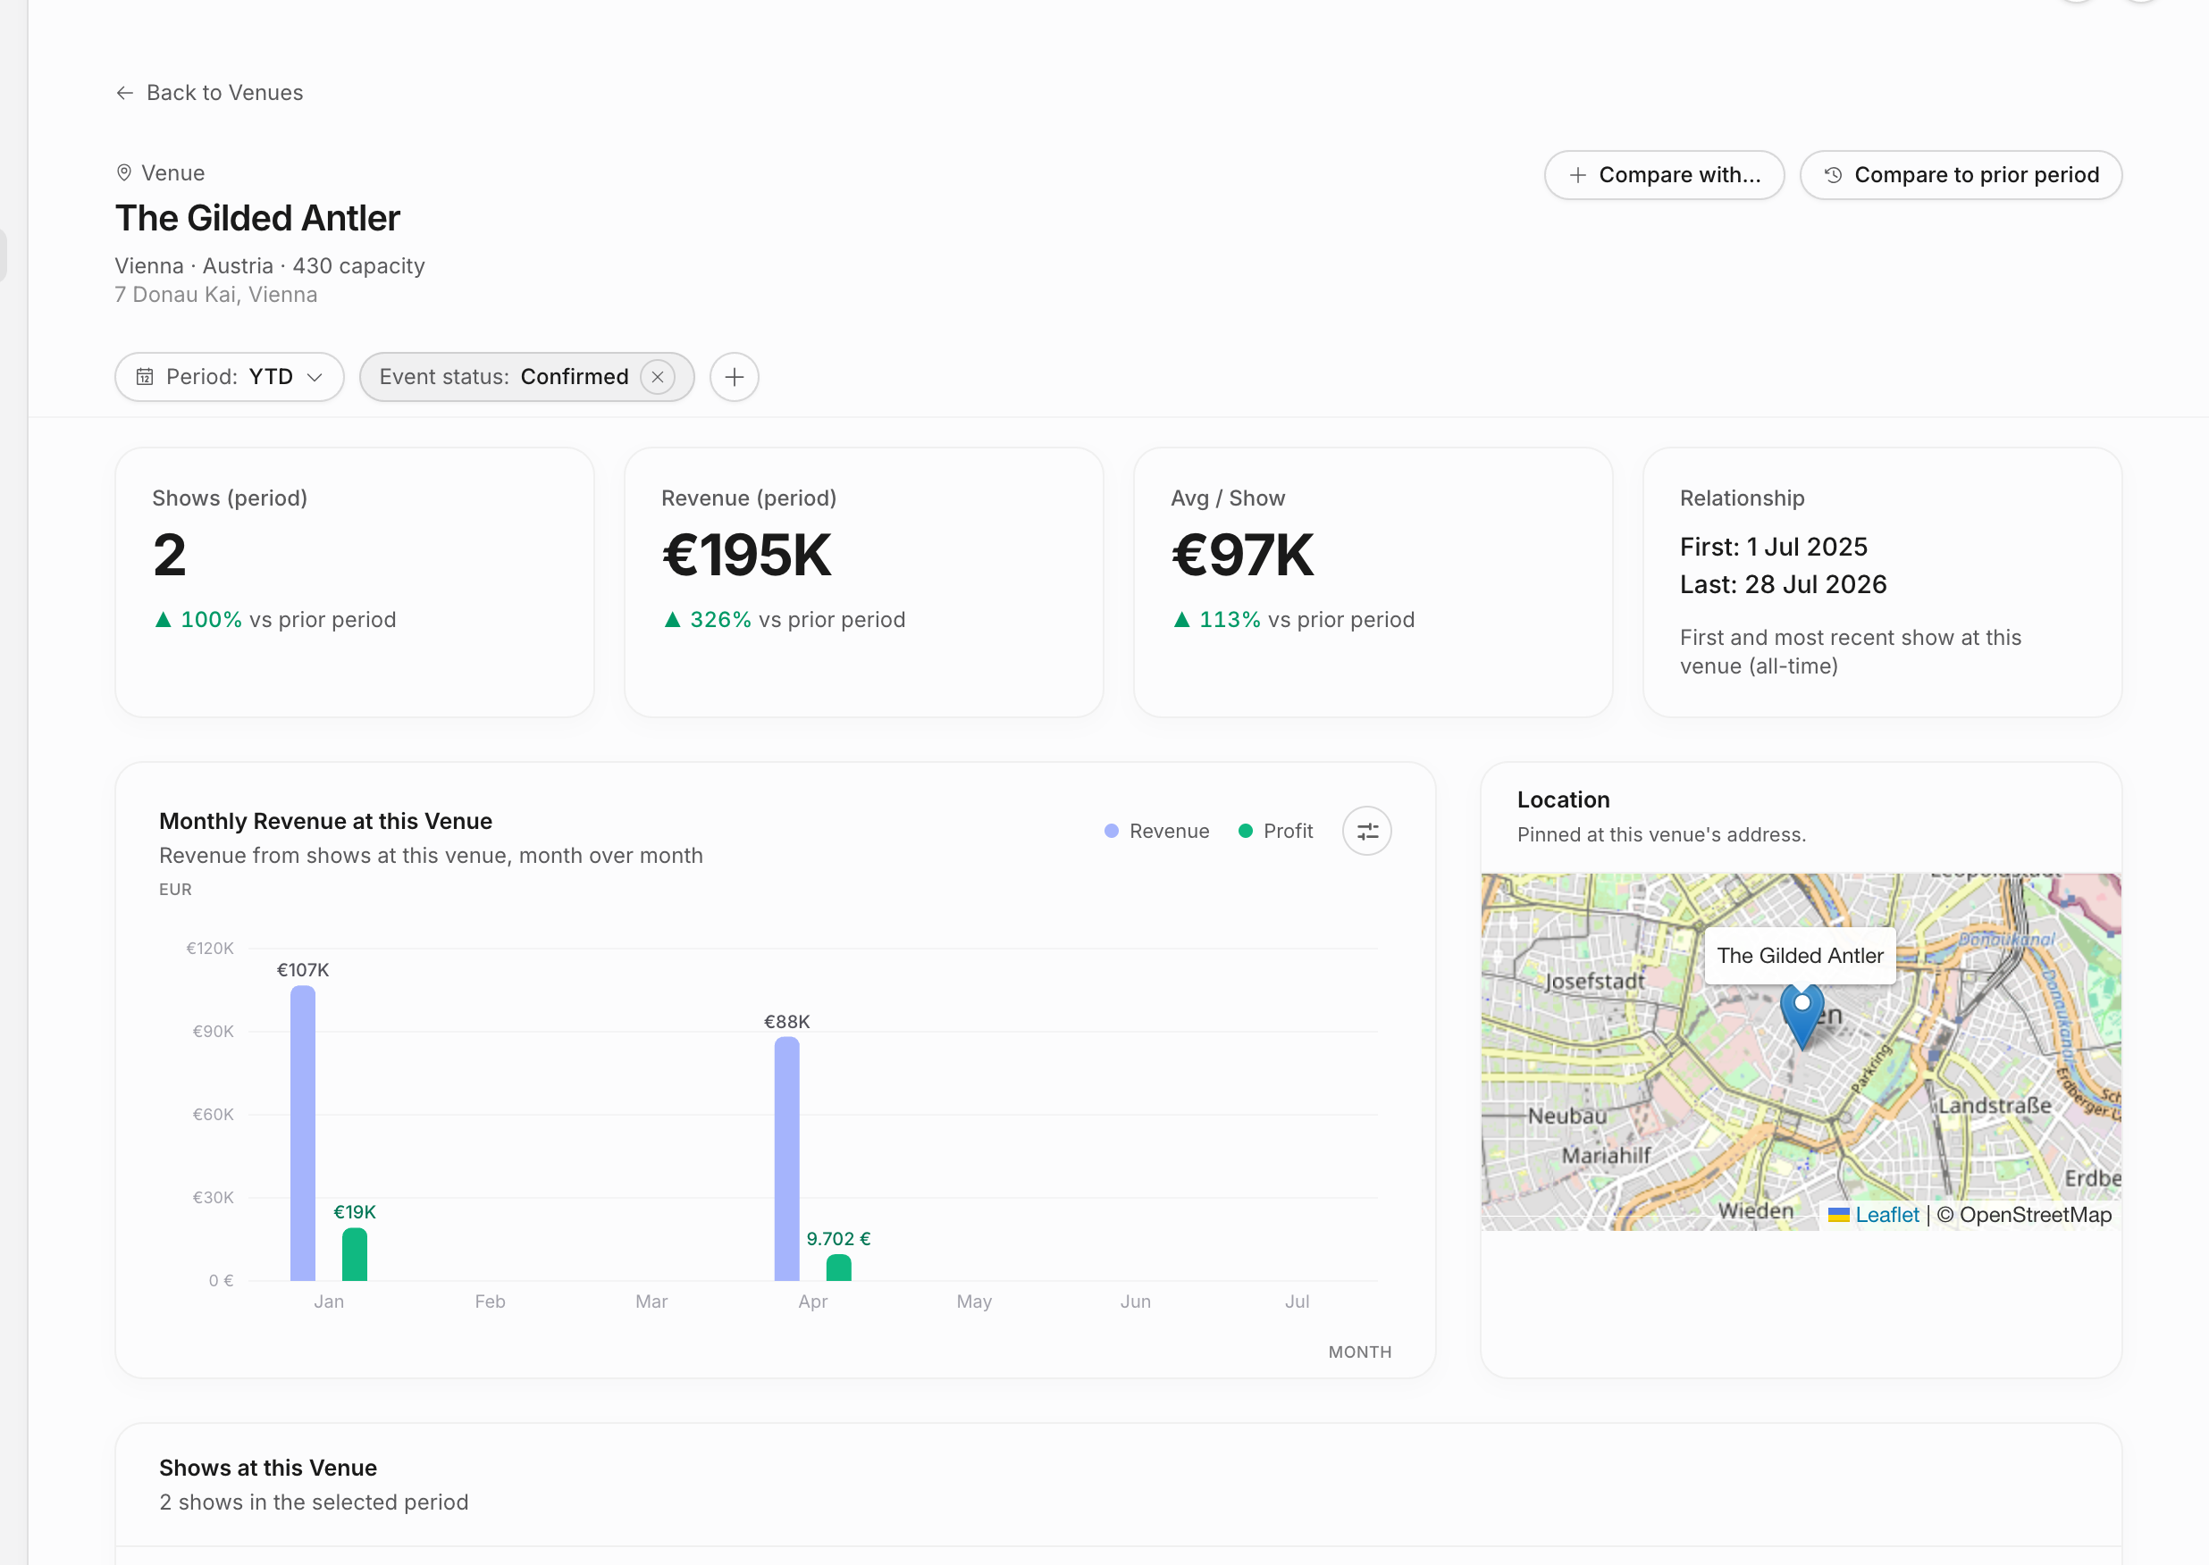
Task: Click '100% vs prior period' indicator
Action: [274, 620]
